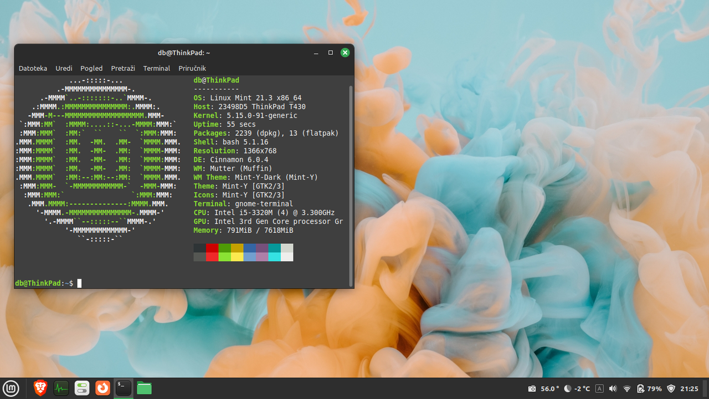Launch Brave browser from the panel
709x399 pixels.
pos(40,388)
